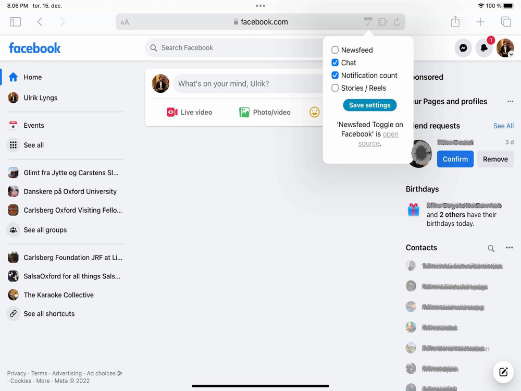Tap the Wi-Fi status icon

481,6
